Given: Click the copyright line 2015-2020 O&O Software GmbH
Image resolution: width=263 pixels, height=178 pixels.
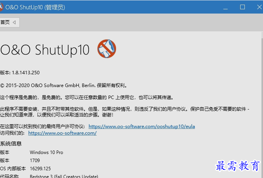Looking at the screenshot, I should pos(64,86).
